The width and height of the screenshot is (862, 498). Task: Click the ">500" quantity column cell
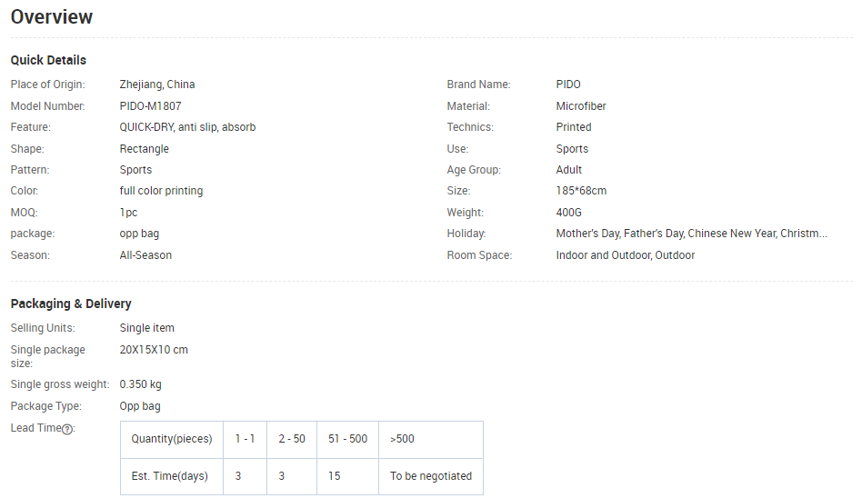tap(402, 439)
